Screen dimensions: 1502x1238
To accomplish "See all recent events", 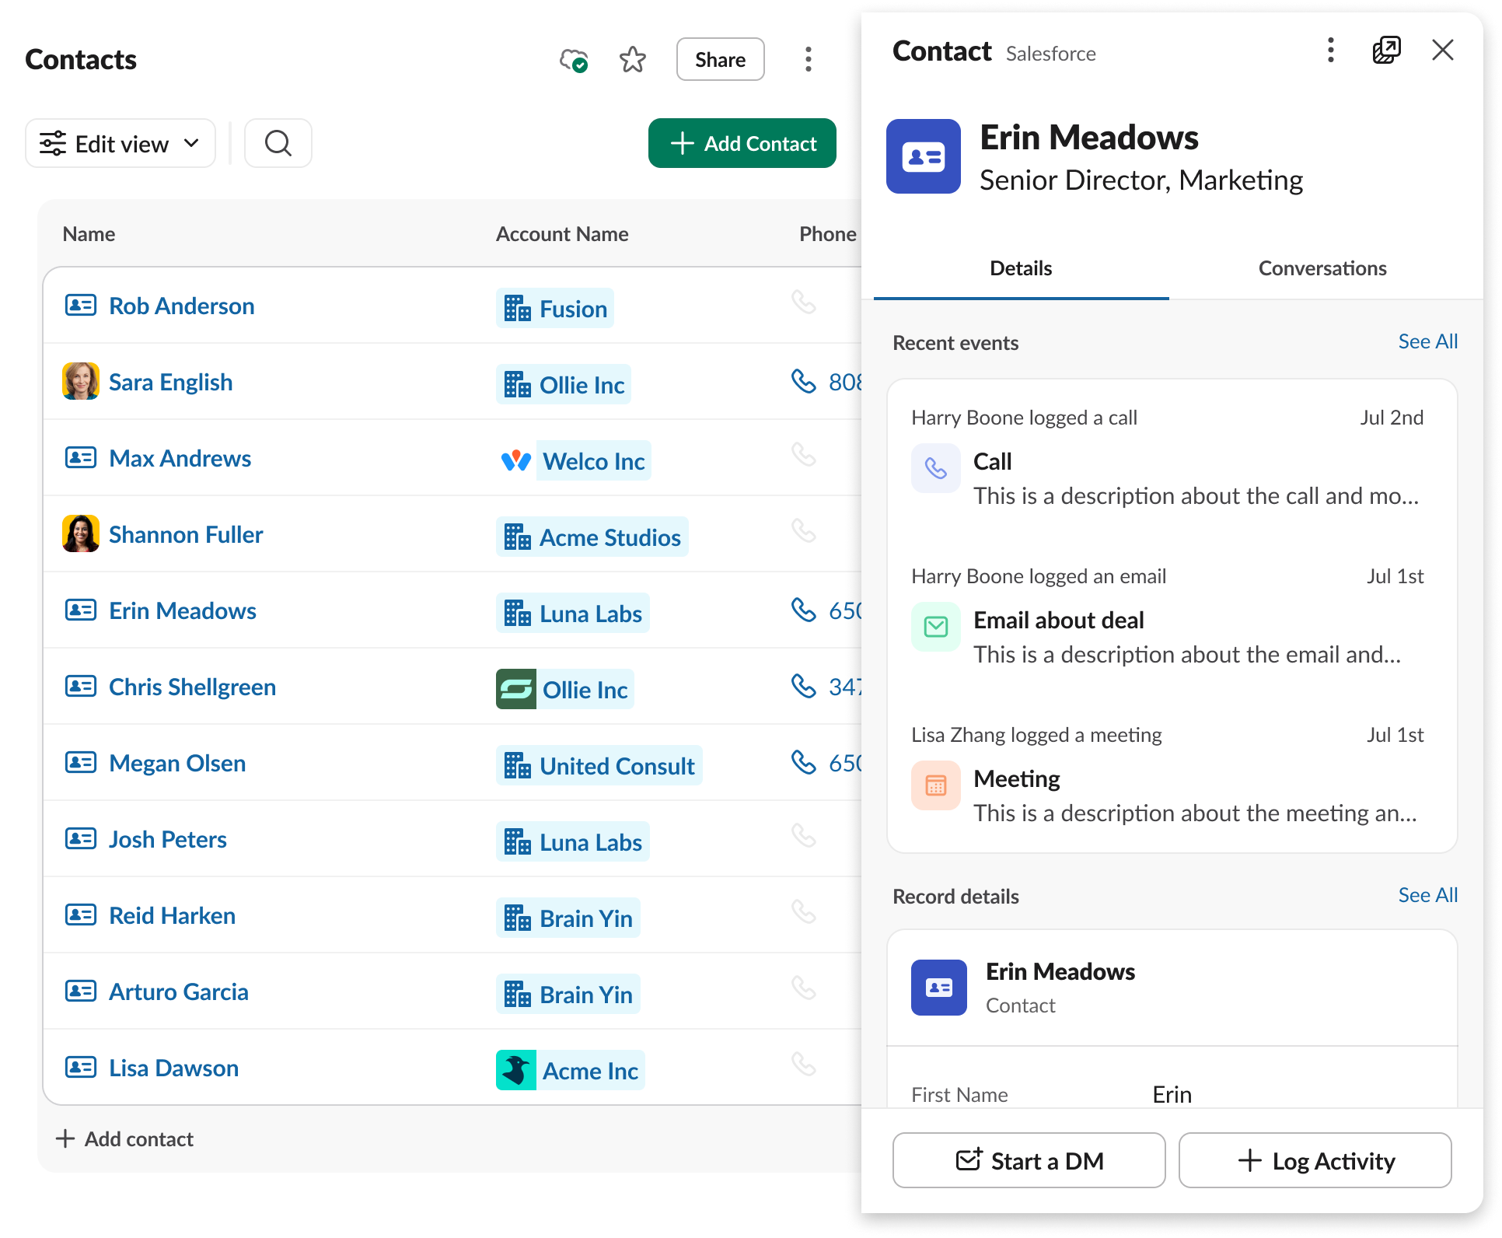I will 1427,341.
